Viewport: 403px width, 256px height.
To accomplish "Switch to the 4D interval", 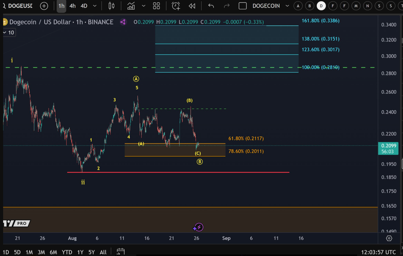I will click(84, 6).
